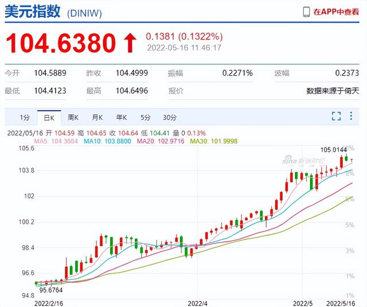Viewport: 367px width, 307px height.
Task: Switch to the 1分 chart tab
Action: (x=25, y=118)
